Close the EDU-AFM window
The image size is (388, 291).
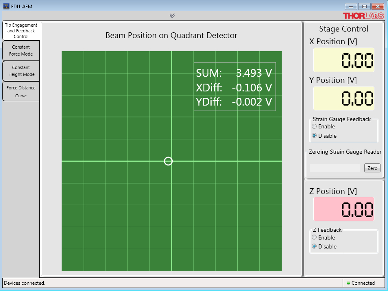coord(378,6)
